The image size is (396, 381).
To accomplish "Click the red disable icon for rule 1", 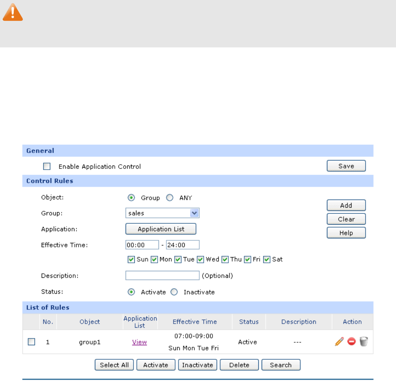I will [x=351, y=342].
